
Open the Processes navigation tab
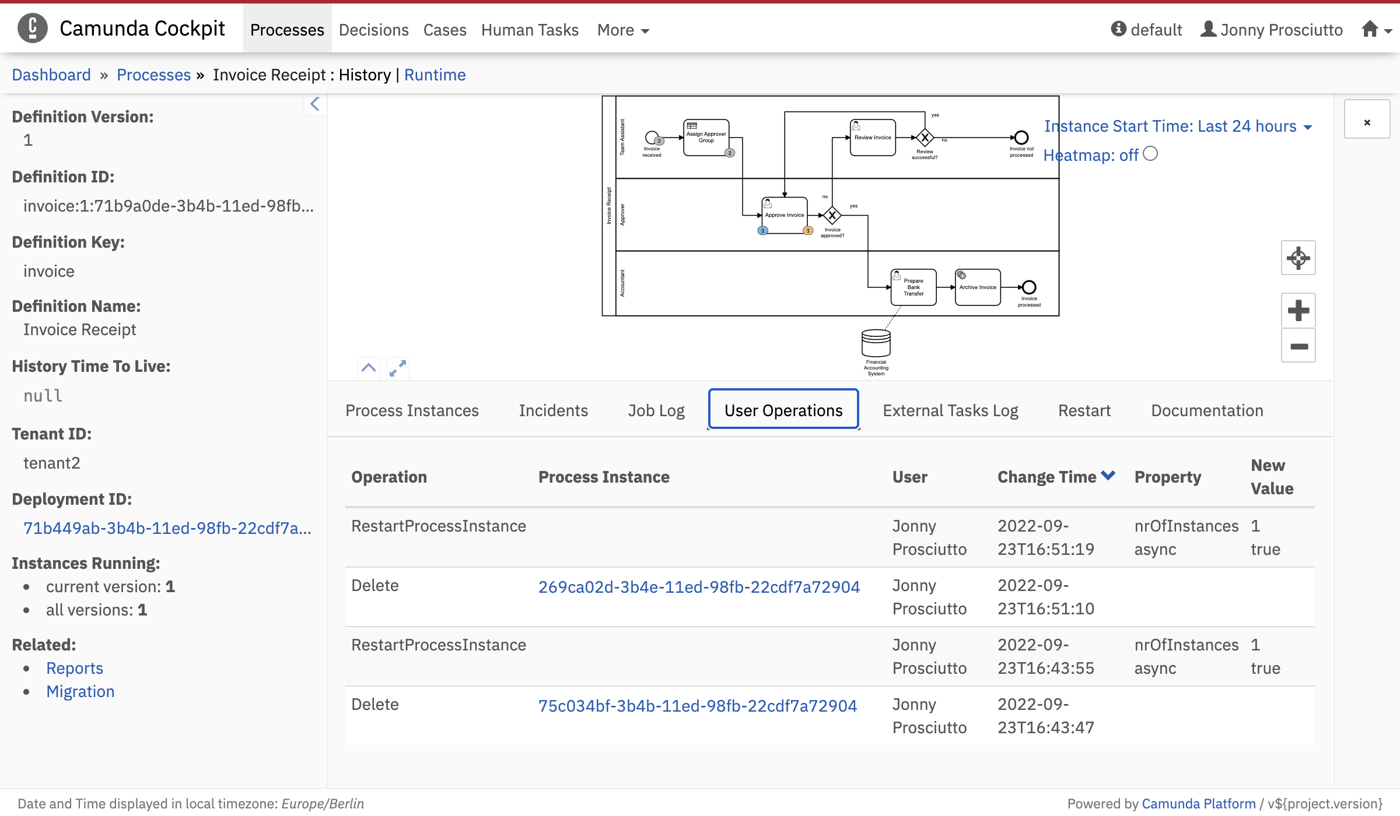(287, 29)
